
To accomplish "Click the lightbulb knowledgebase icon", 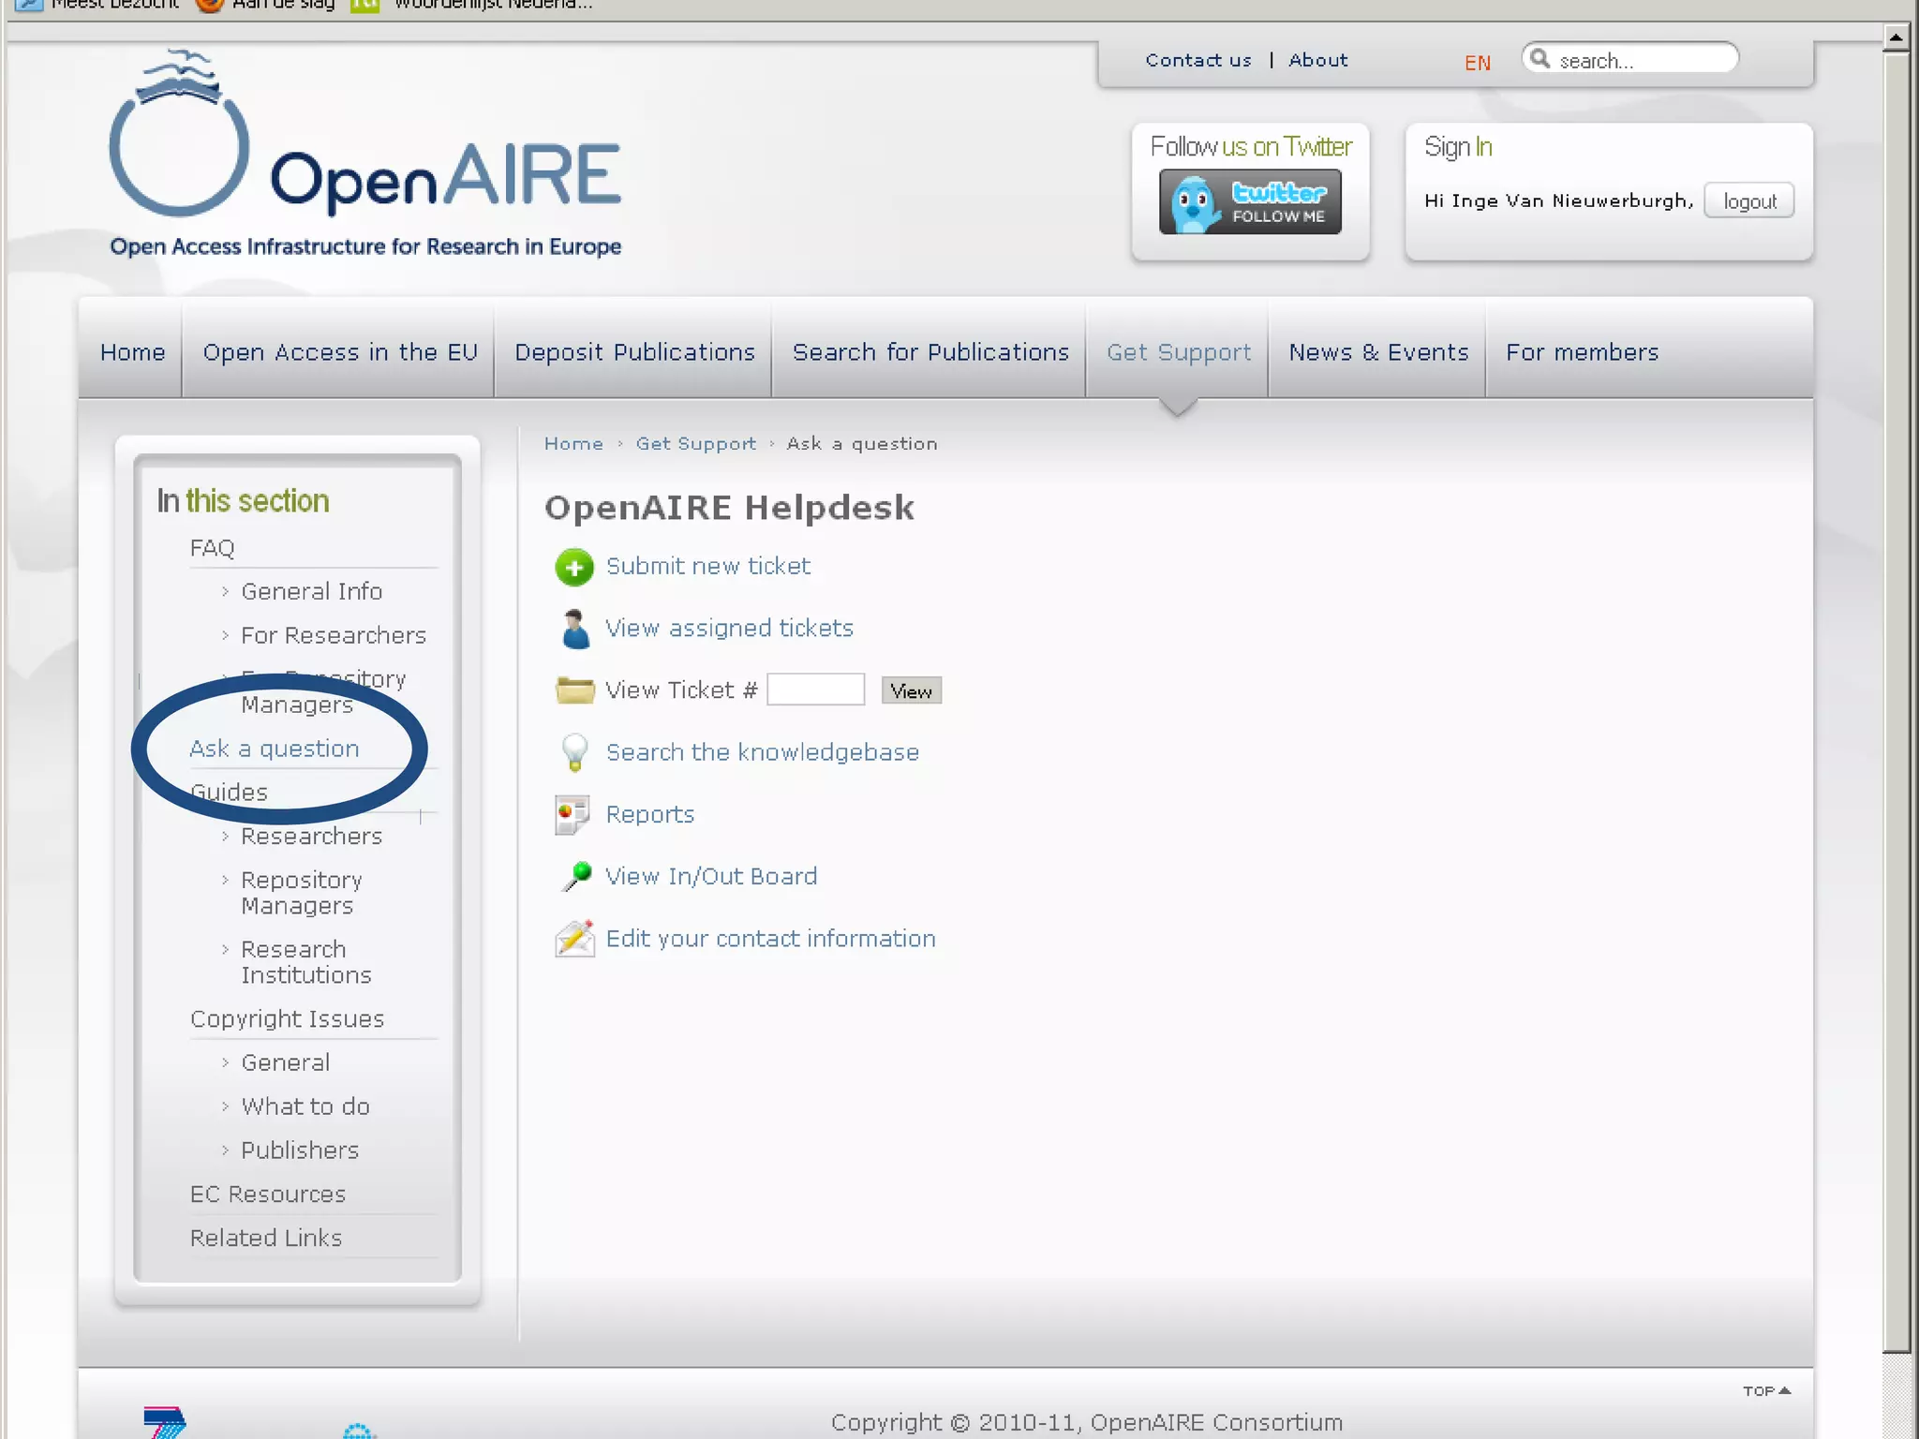I will pyautogui.click(x=574, y=752).
